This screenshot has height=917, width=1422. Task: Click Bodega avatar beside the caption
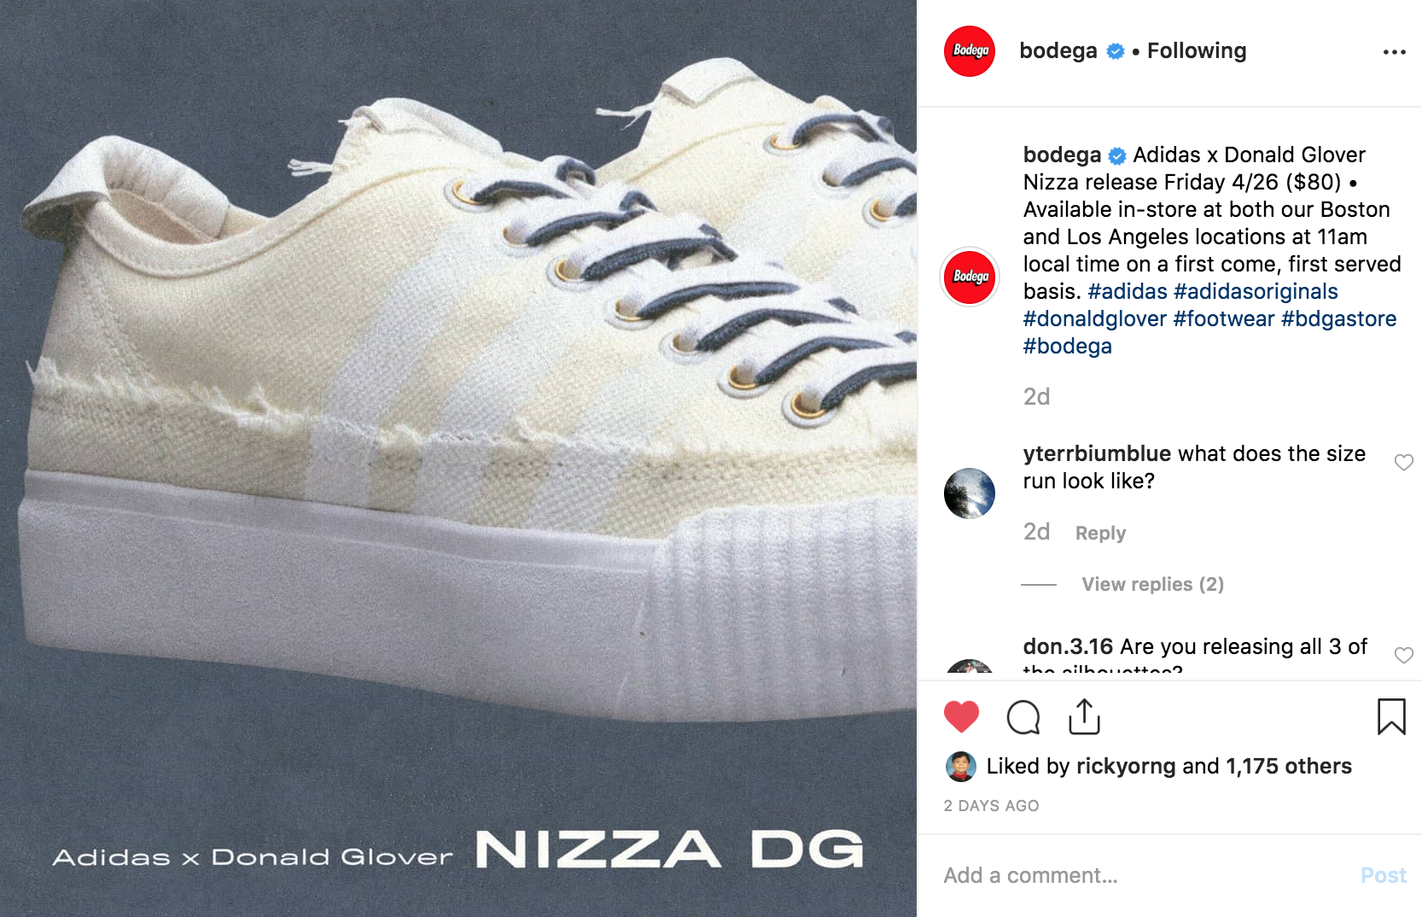click(x=970, y=277)
